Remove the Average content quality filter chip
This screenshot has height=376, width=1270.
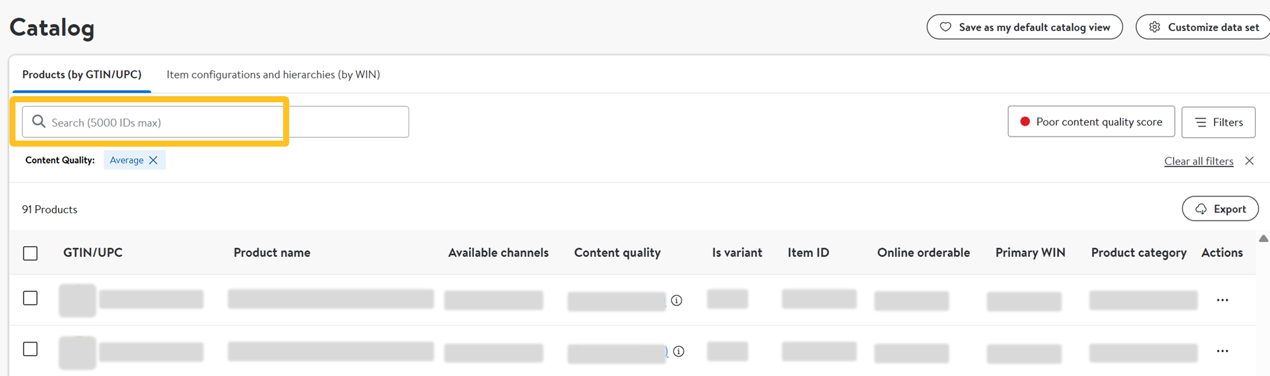(x=154, y=160)
